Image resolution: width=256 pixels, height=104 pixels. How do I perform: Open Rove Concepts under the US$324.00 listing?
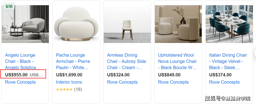click(x=122, y=82)
